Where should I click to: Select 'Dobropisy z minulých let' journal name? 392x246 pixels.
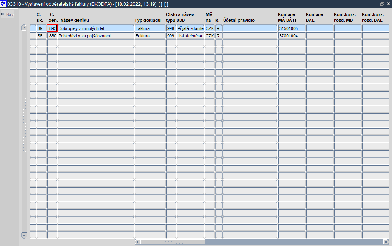96,28
